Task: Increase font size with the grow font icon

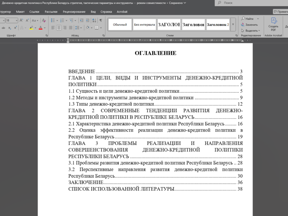Action: tap(21, 20)
